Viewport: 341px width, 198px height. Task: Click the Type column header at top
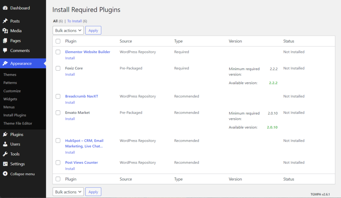point(178,41)
